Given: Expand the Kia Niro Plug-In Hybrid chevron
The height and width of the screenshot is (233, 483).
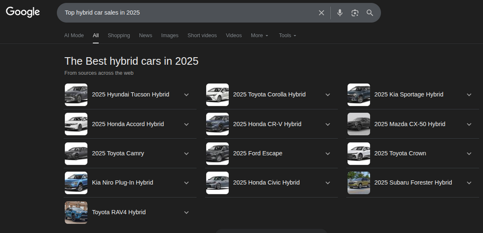Looking at the screenshot, I should pos(186,183).
